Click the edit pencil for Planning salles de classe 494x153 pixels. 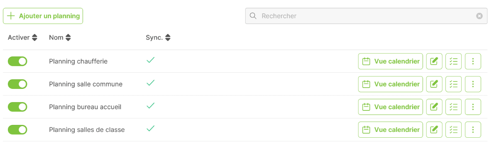pyautogui.click(x=434, y=129)
